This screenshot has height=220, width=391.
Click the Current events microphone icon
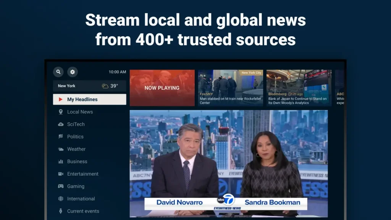pos(61,211)
